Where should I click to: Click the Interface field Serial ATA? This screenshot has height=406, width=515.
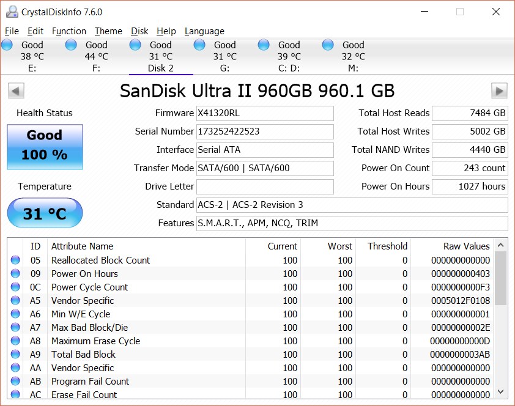[x=265, y=150]
